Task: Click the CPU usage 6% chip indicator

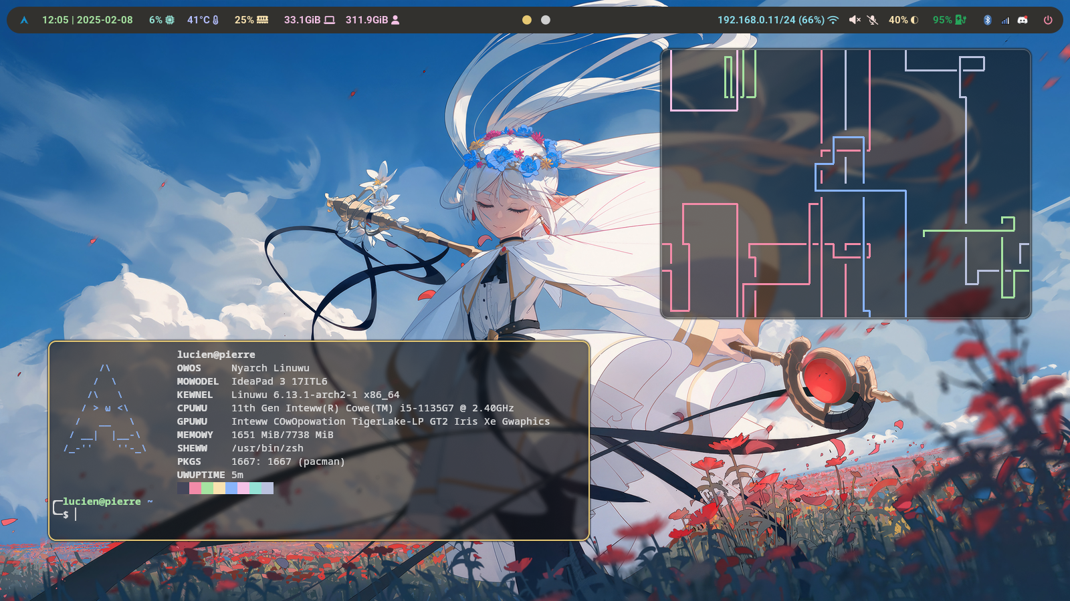Action: pyautogui.click(x=161, y=20)
